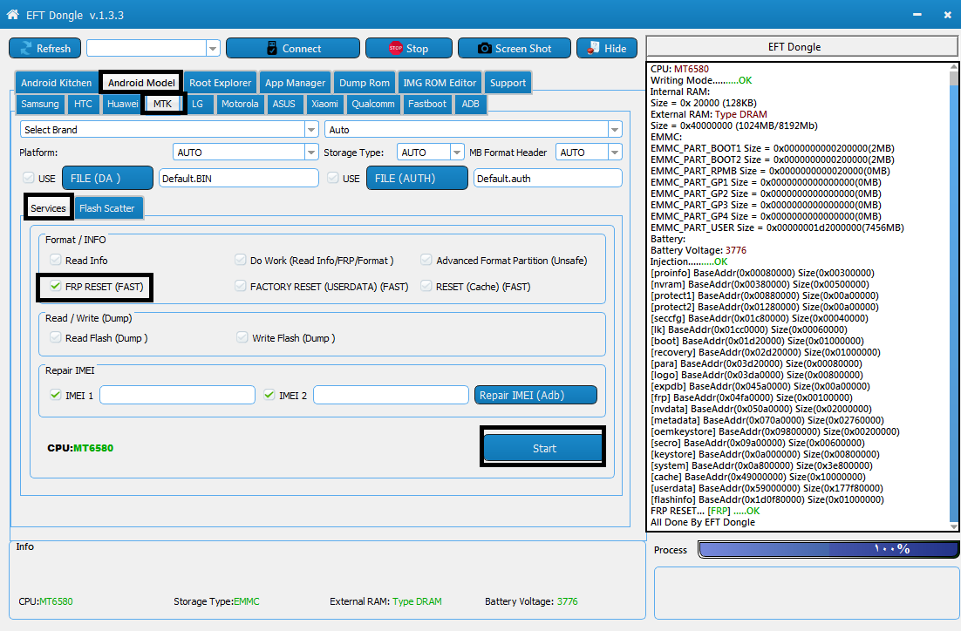This screenshot has height=631, width=961.
Task: Select the Samsung brand tab
Action: (x=40, y=104)
